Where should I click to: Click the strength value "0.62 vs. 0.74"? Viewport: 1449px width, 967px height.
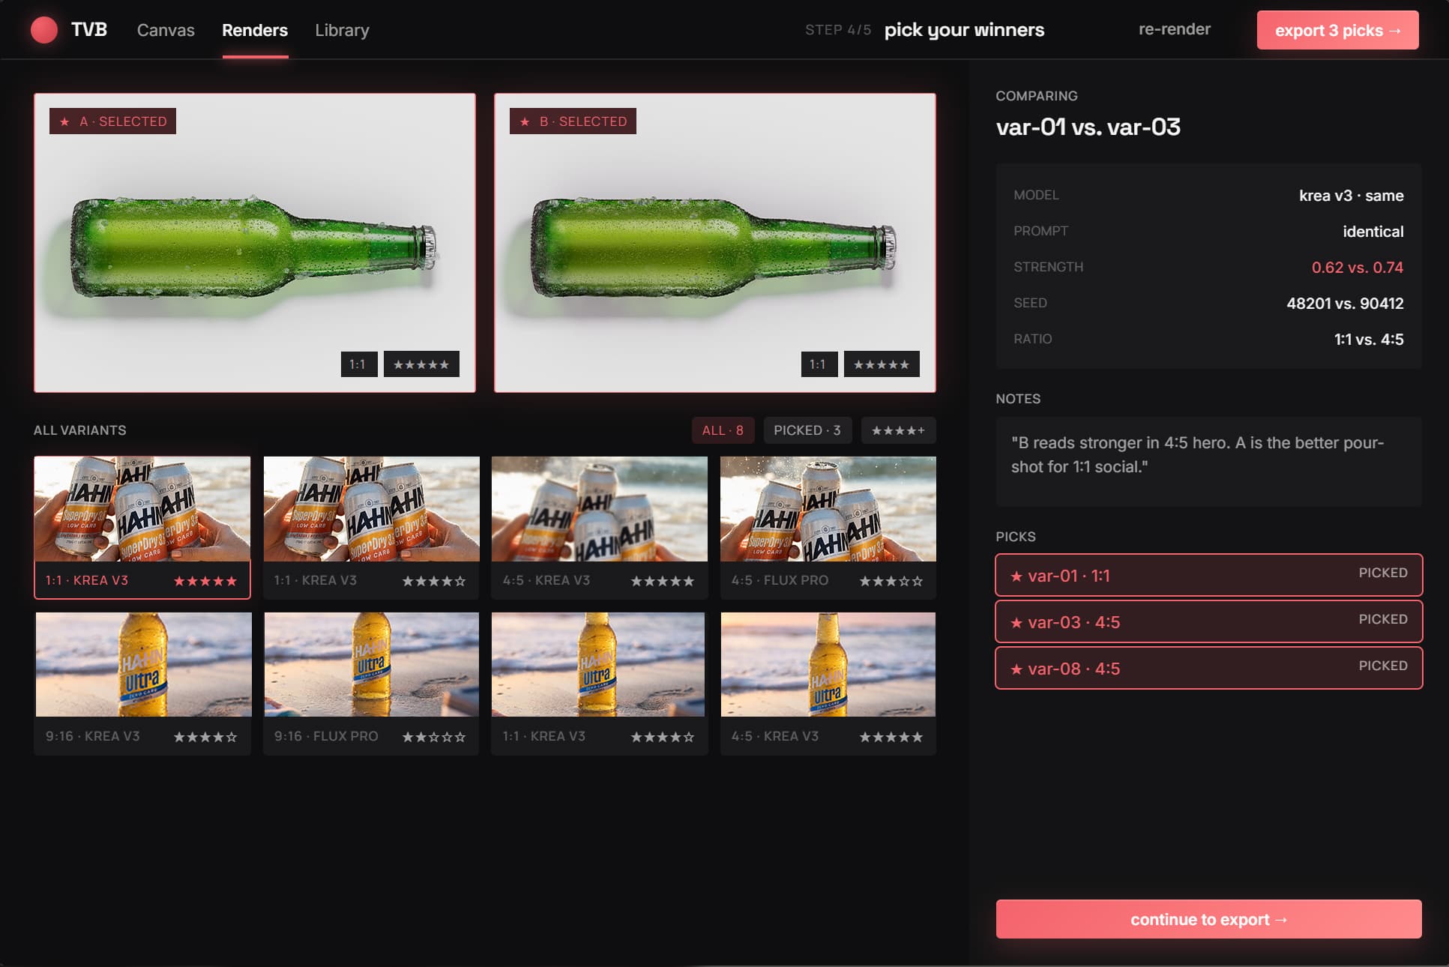[1357, 268]
